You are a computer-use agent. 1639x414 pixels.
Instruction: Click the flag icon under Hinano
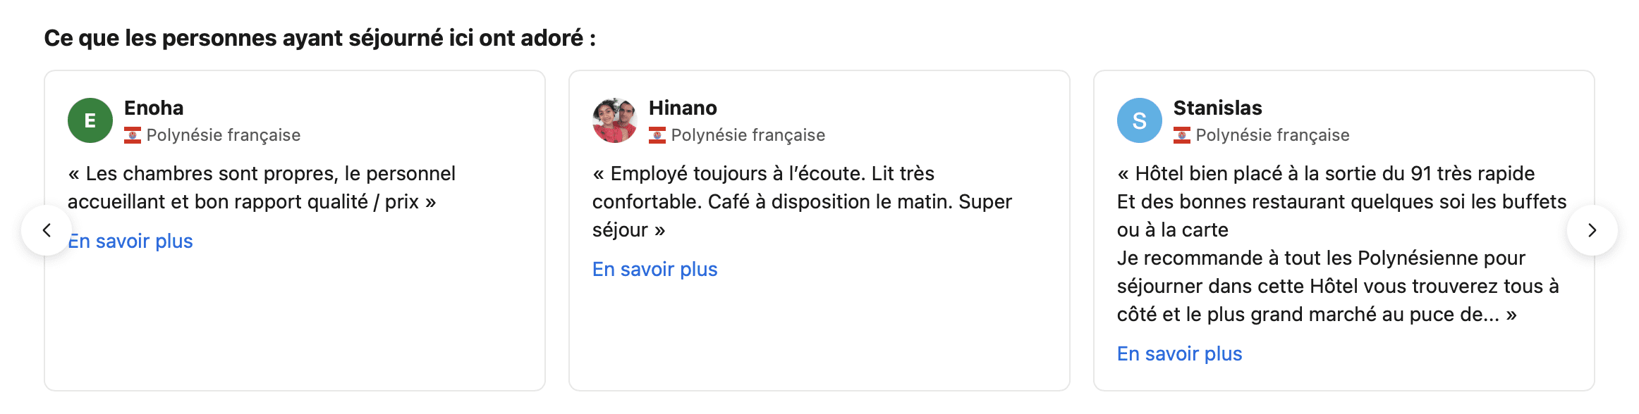[657, 135]
